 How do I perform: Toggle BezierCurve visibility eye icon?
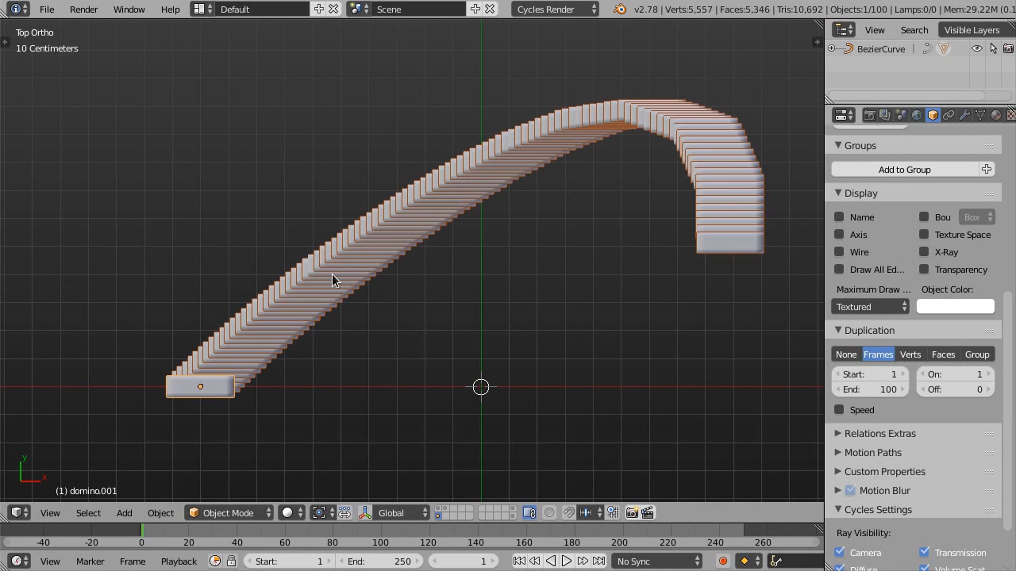click(977, 49)
